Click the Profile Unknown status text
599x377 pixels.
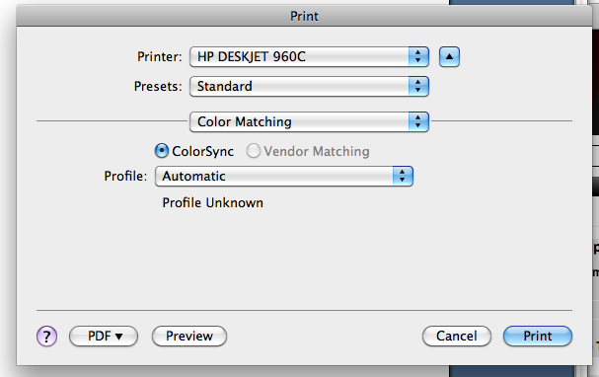tap(213, 203)
